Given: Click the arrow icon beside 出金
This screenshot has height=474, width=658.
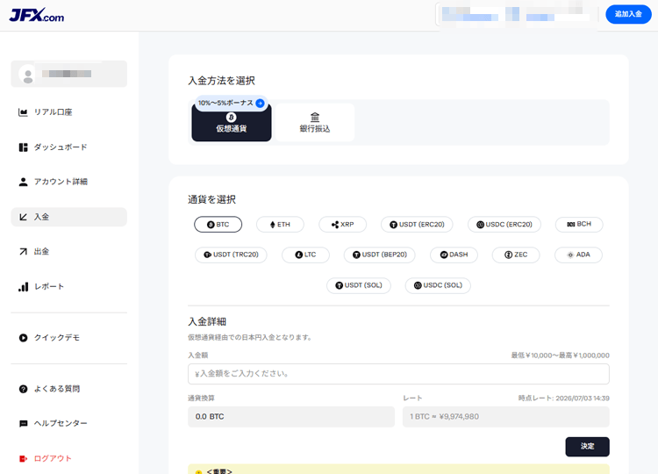Looking at the screenshot, I should 23,252.
